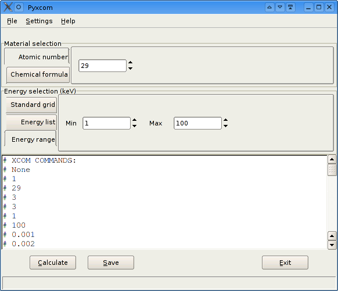Click the '# 0.002' output line

(19, 244)
